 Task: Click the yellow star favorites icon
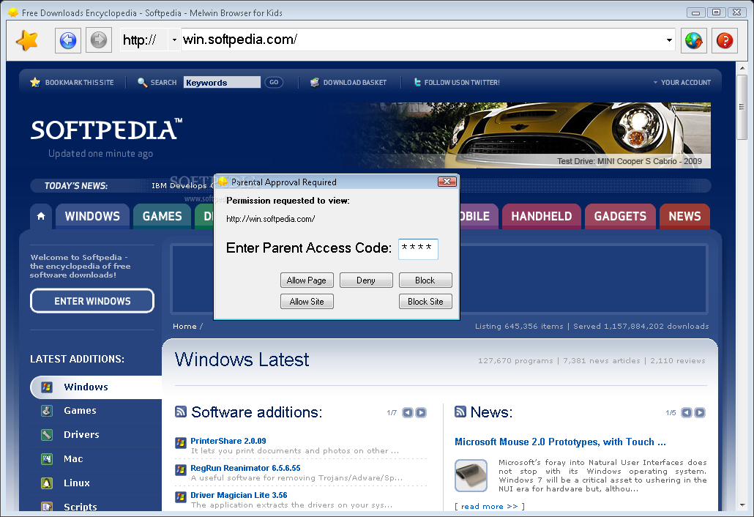[27, 40]
